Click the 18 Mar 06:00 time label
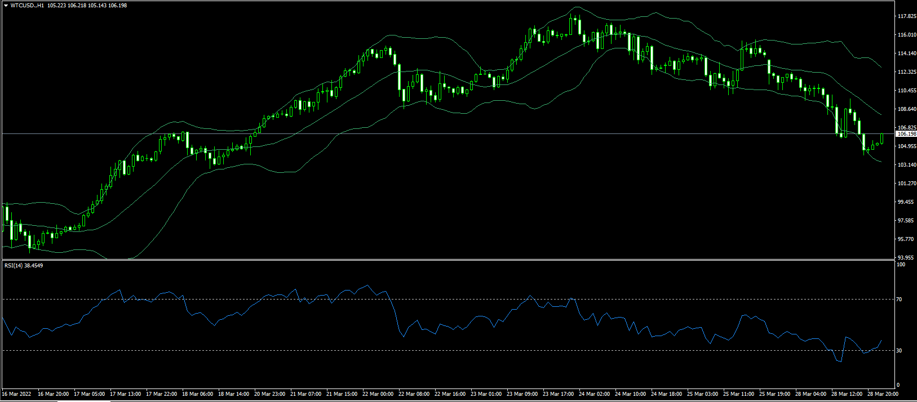Image resolution: width=917 pixels, height=402 pixels. [x=197, y=394]
